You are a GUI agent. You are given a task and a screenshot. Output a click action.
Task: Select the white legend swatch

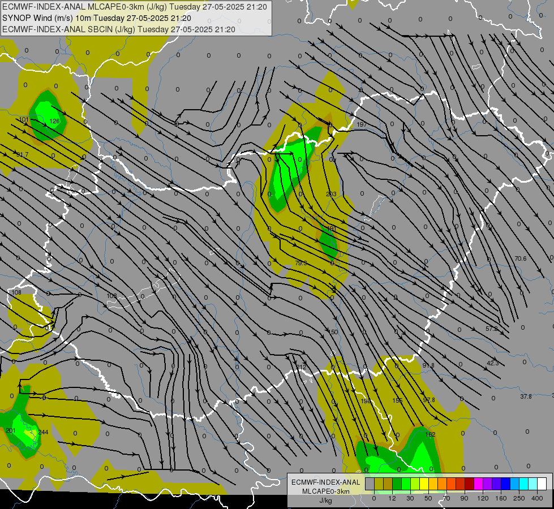click(542, 484)
